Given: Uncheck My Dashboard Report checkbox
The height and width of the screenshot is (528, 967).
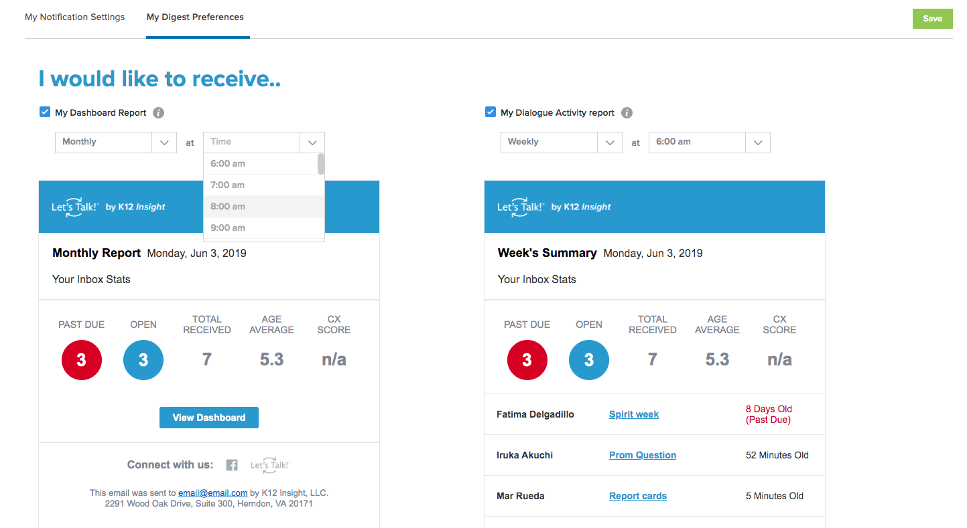Looking at the screenshot, I should [x=45, y=112].
